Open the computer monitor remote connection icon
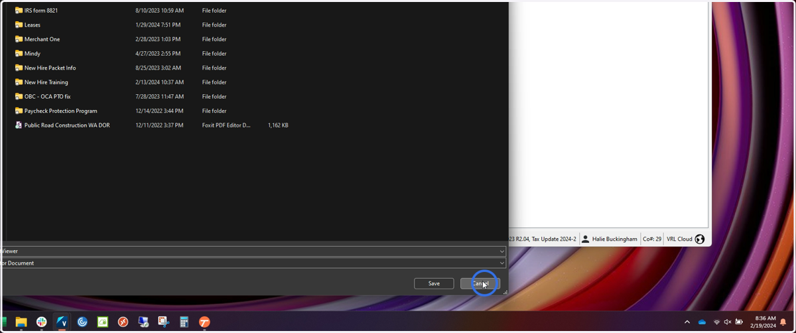 (143, 322)
